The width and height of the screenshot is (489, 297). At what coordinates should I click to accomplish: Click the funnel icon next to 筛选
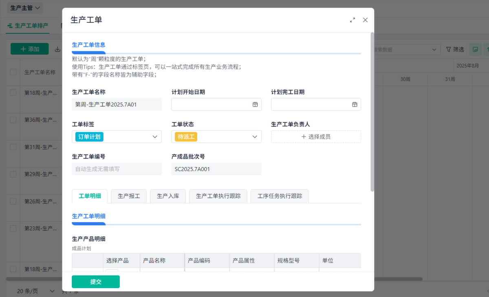[x=449, y=49]
